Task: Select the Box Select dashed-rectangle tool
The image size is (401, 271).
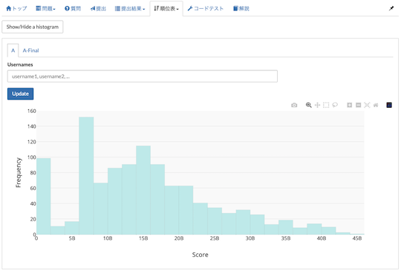Action: (x=326, y=105)
